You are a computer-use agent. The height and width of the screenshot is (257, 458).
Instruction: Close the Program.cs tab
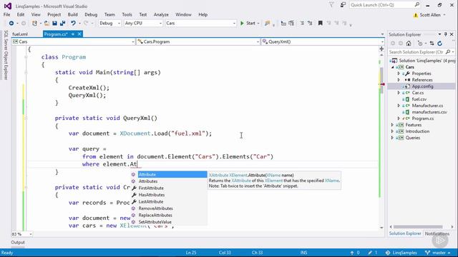point(79,34)
